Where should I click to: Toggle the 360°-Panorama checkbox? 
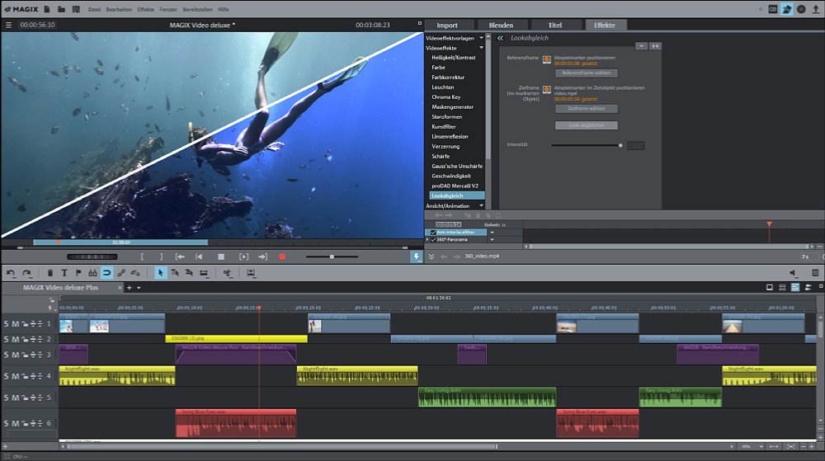(434, 241)
